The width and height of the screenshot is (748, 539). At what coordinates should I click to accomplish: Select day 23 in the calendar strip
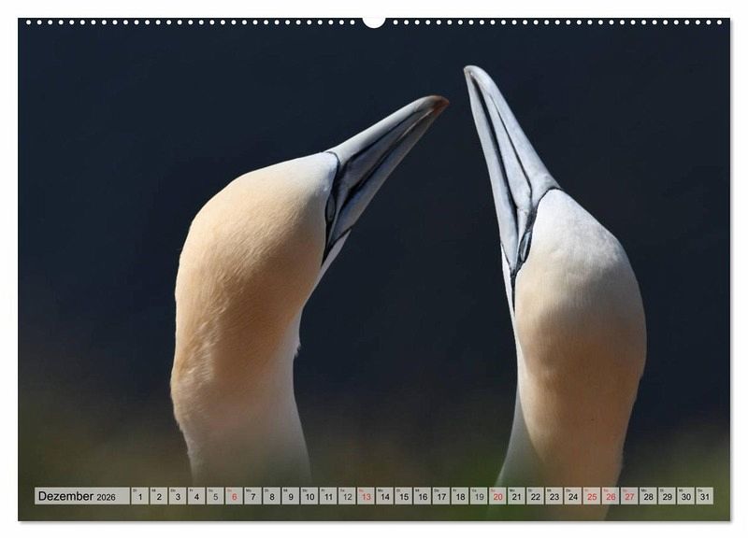point(554,496)
